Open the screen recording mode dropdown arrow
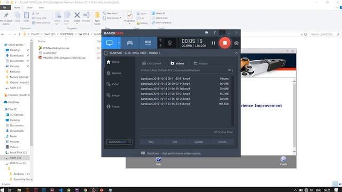The height and width of the screenshot is (192, 342). pos(119,43)
